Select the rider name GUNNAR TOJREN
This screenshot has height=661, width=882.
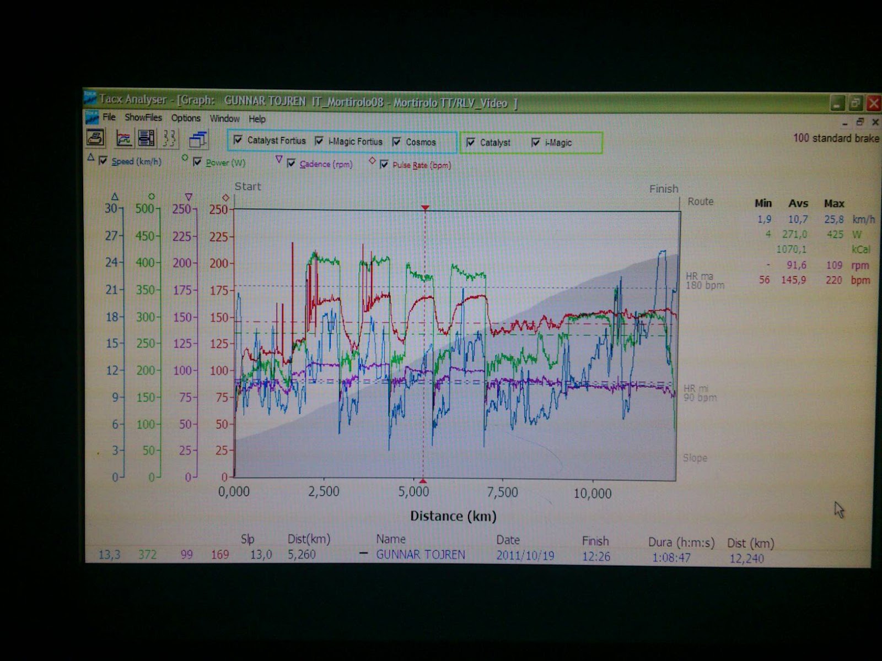coord(421,555)
